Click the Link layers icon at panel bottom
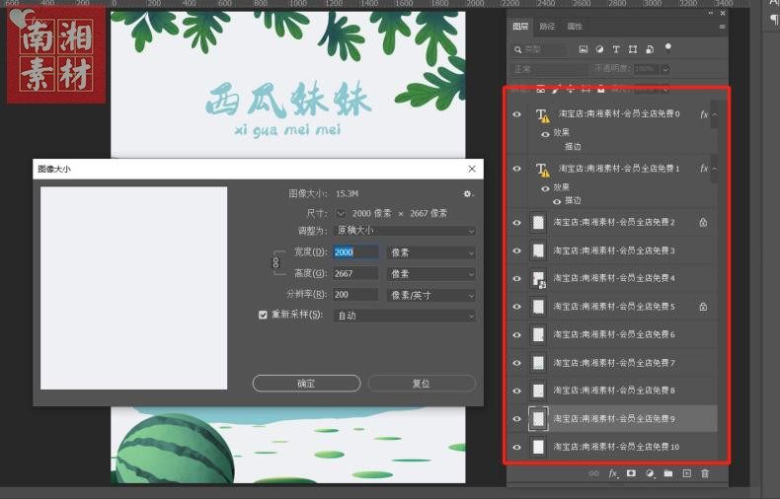 pos(593,473)
